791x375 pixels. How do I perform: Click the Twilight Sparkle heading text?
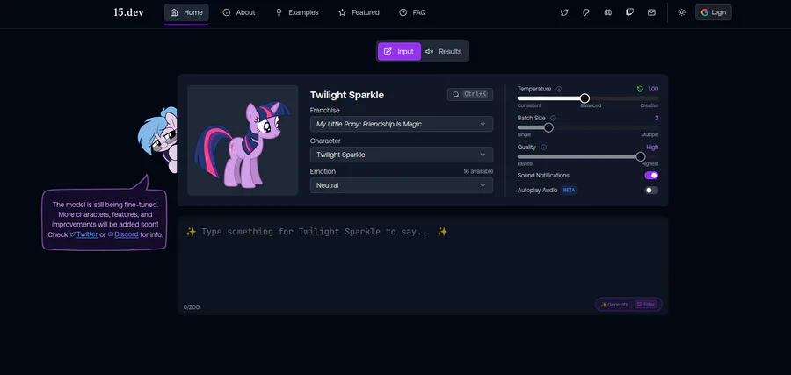(347, 95)
